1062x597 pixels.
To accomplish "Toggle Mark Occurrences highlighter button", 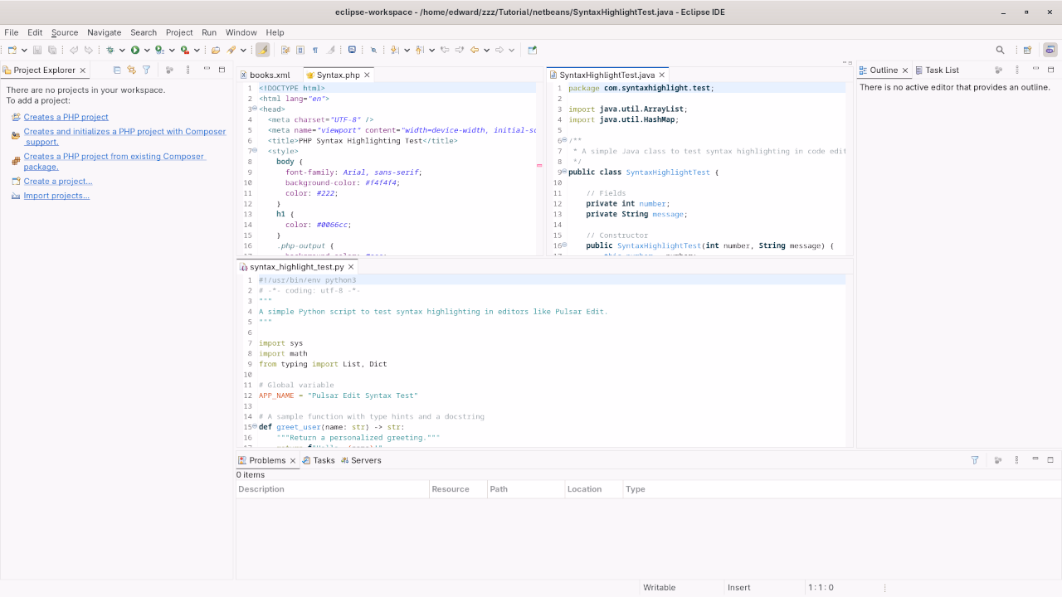I will click(263, 50).
